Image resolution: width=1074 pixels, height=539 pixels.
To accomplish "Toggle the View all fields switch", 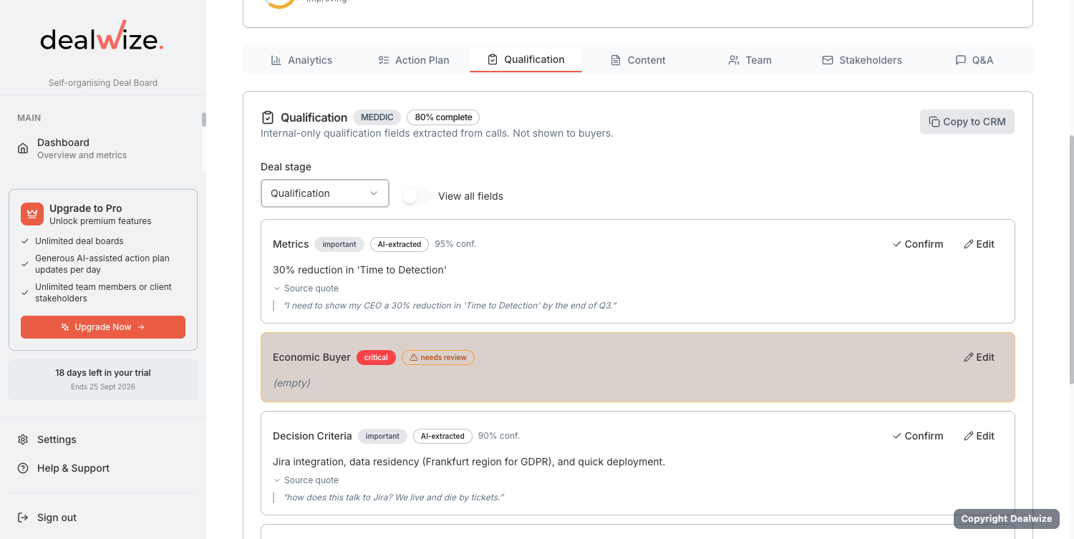I will [x=417, y=196].
